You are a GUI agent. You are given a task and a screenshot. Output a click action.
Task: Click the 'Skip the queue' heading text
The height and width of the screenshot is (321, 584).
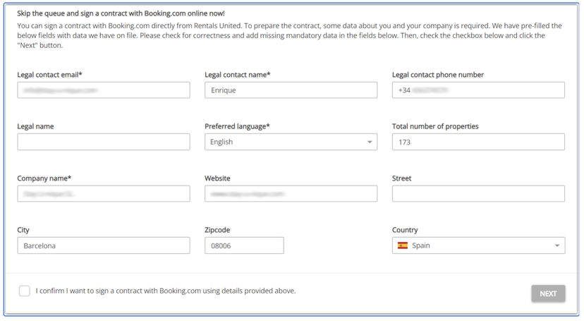coord(121,13)
